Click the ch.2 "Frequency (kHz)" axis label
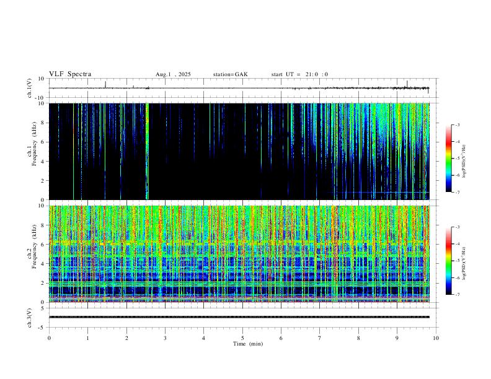 [x=34, y=246]
